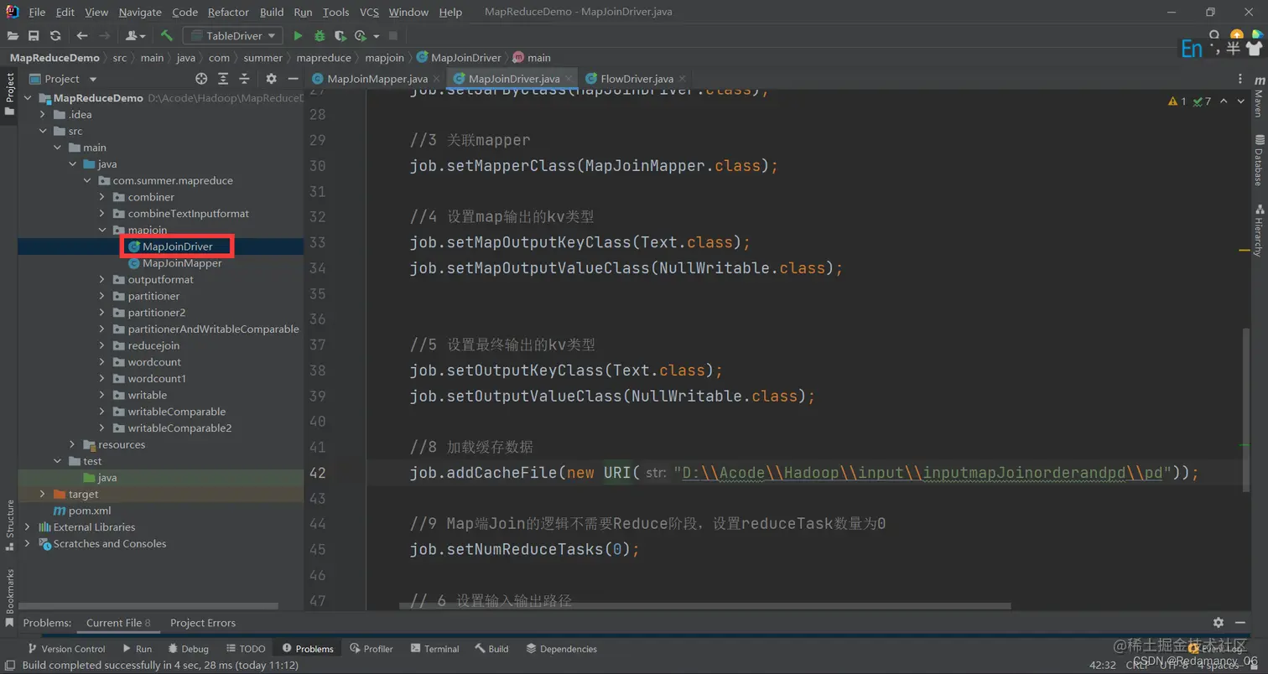This screenshot has height=674, width=1268.
Task: Open the TODO tool window
Action: [x=246, y=649]
